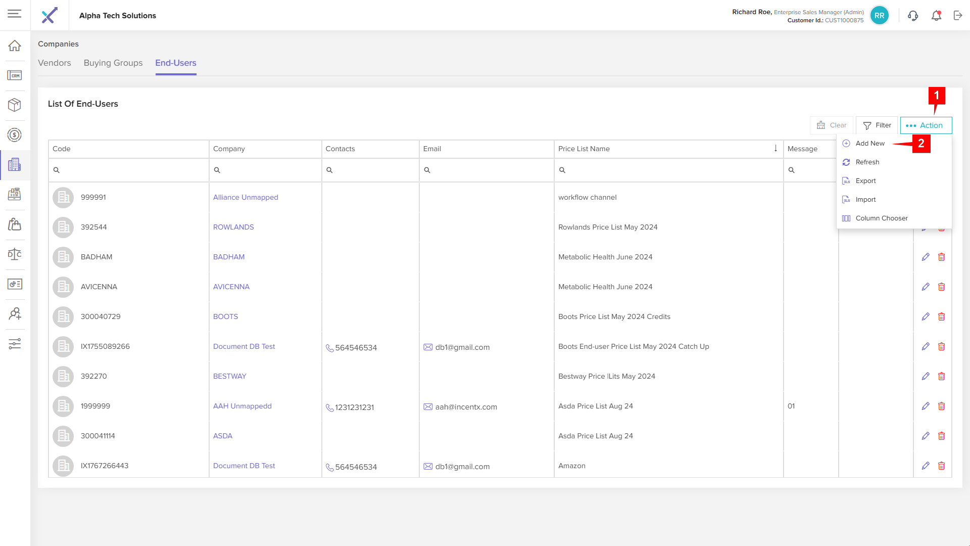Edit the BADHAM row with pencil icon
This screenshot has width=970, height=546.
926,257
